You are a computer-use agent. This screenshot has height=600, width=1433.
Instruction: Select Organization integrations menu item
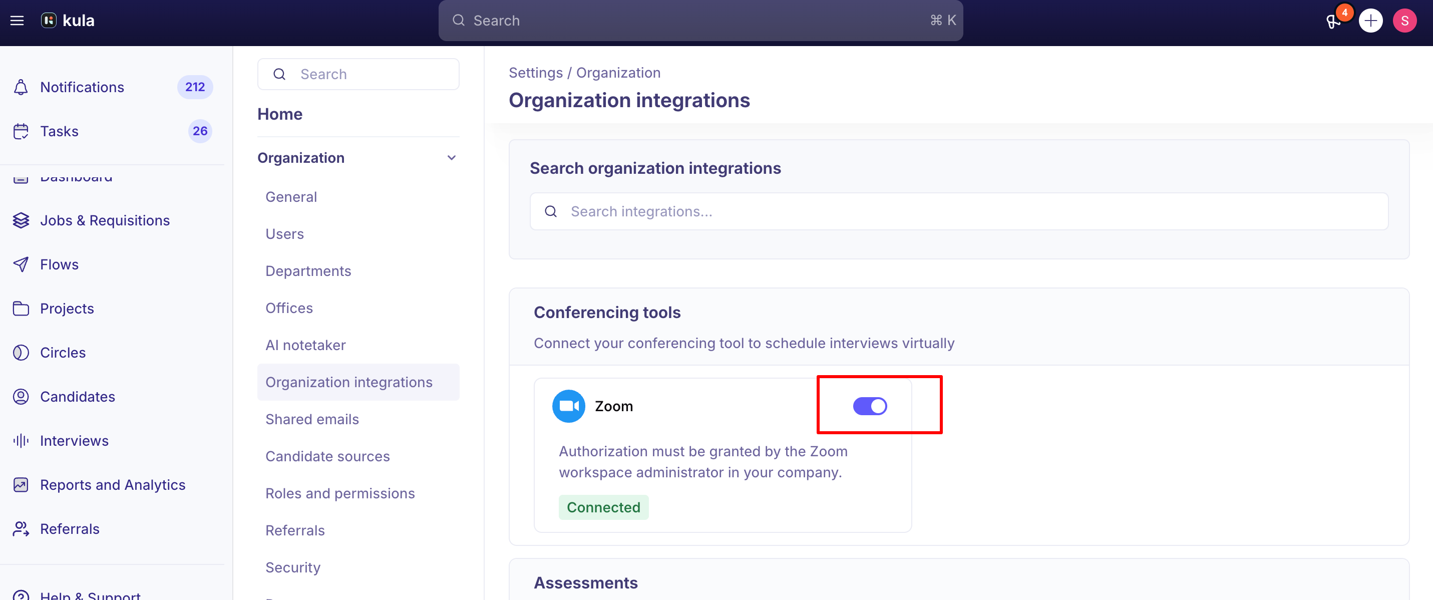coord(359,382)
